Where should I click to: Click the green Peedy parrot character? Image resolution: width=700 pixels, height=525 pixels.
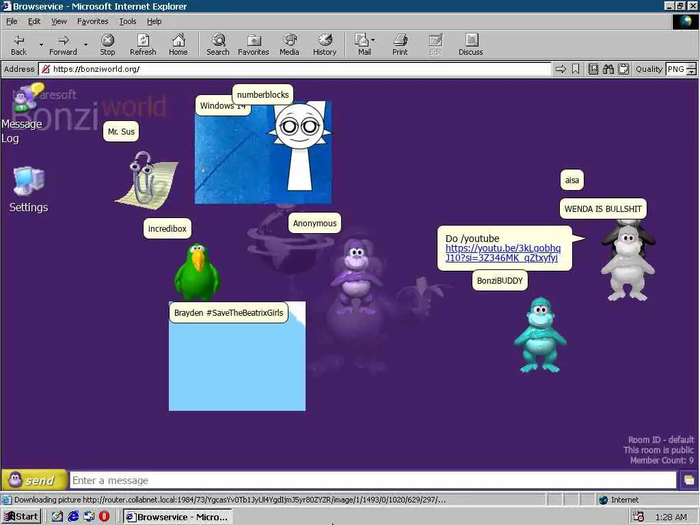[x=196, y=272]
